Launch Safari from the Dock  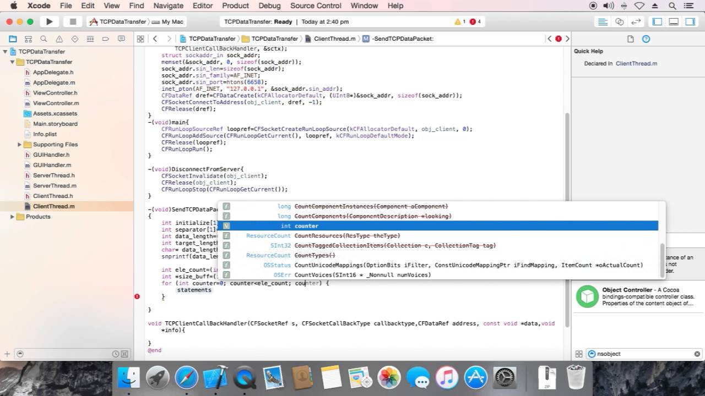[187, 378]
